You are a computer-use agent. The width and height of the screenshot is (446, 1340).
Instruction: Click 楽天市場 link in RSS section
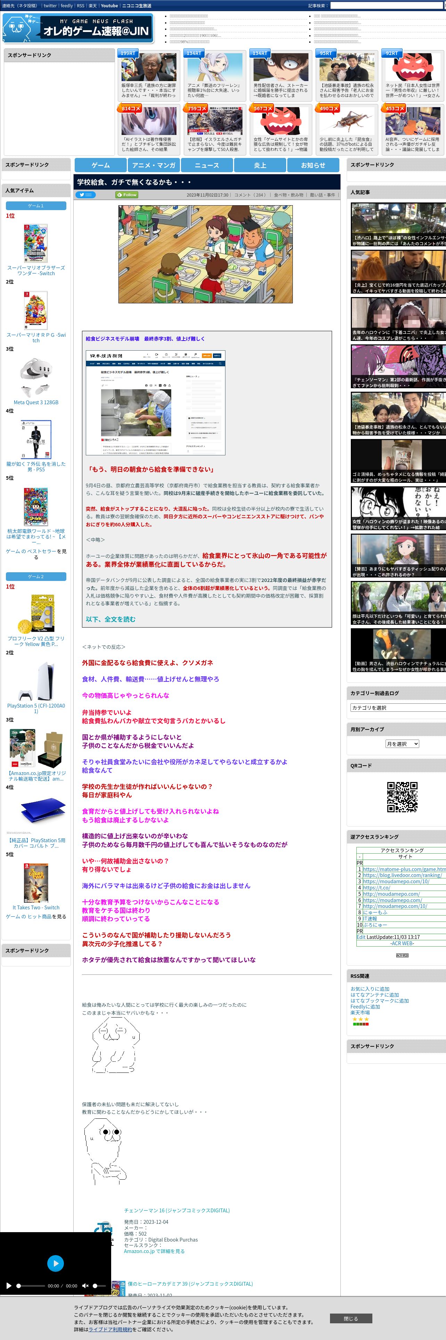[360, 1012]
